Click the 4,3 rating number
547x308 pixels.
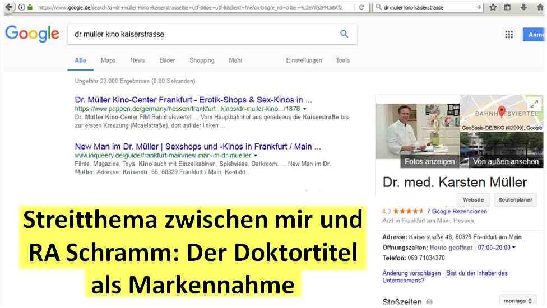[x=387, y=211]
